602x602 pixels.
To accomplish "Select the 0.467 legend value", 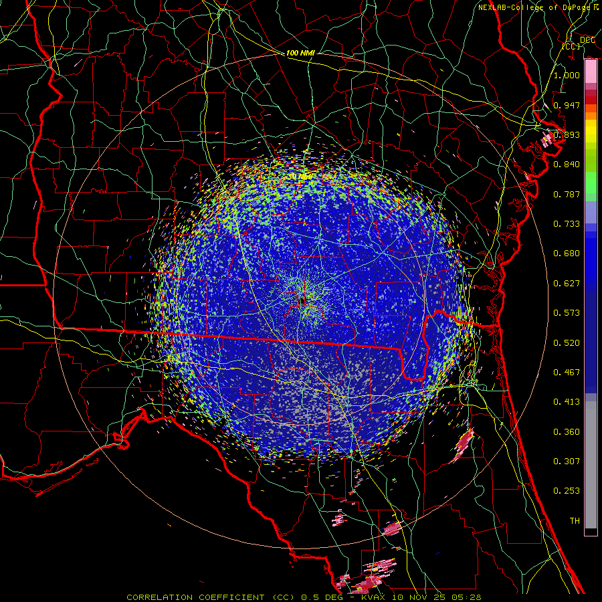I will 567,372.
